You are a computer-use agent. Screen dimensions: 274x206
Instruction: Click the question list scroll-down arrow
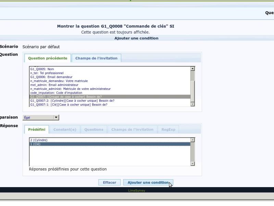tap(192, 104)
